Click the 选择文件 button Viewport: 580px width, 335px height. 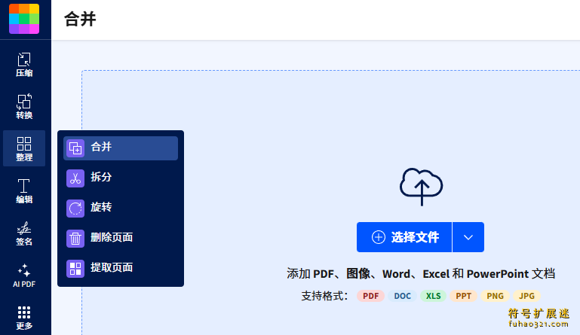pyautogui.click(x=404, y=237)
